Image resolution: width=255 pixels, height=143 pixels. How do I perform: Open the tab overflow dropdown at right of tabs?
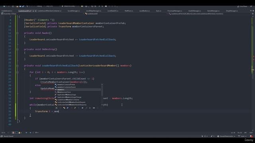point(251,11)
